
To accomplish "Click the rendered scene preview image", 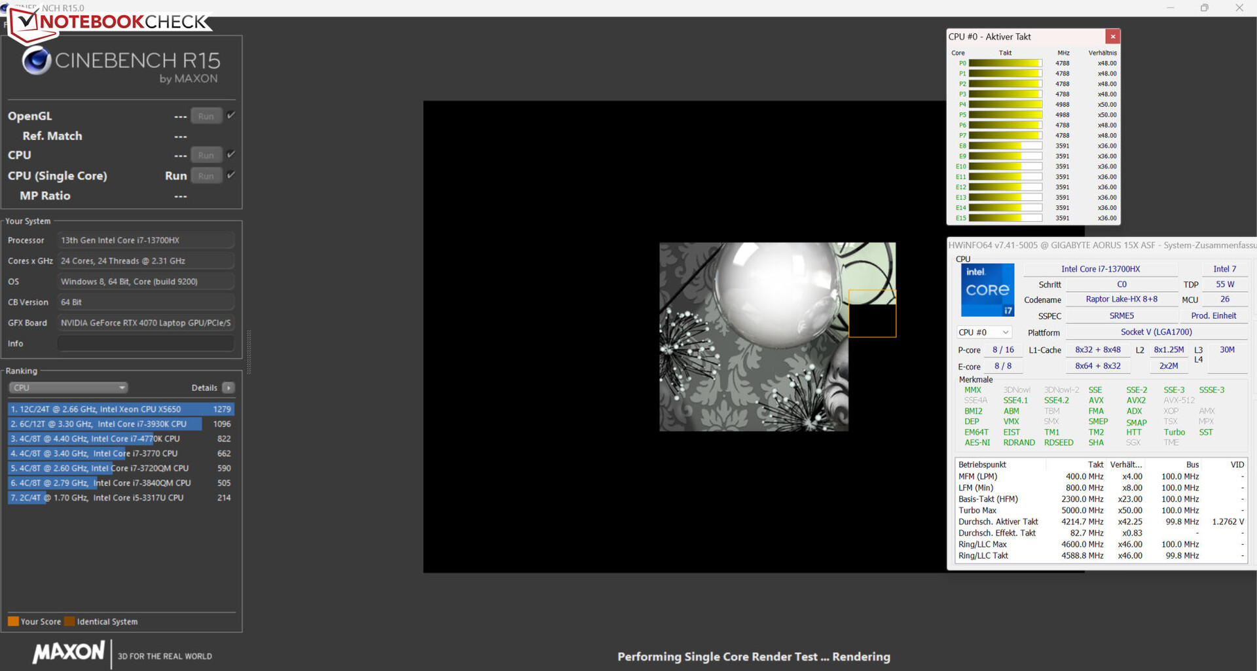I will coord(754,336).
